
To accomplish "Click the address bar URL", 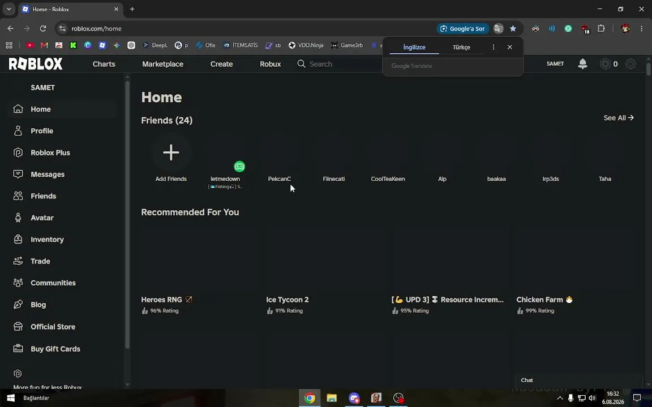I will point(96,29).
